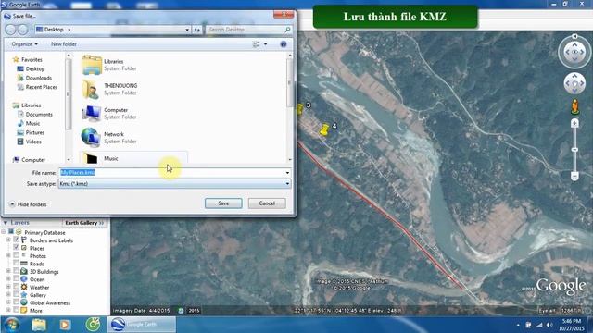This screenshot has width=593, height=333.
Task: Click yellow placemark pin number 4 on map
Action: 324,129
